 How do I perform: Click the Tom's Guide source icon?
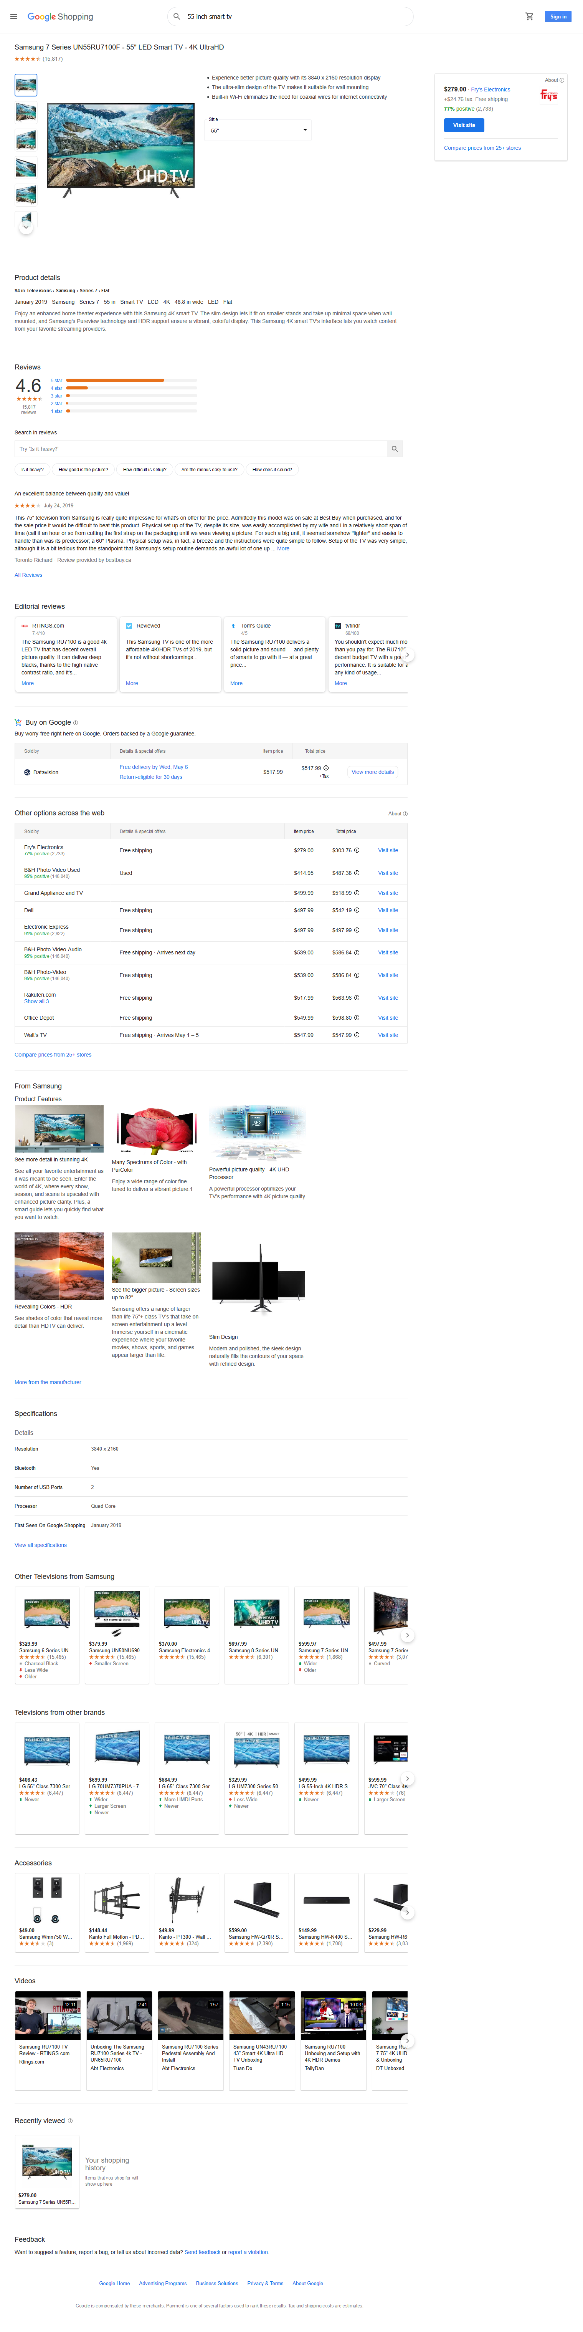(x=234, y=626)
